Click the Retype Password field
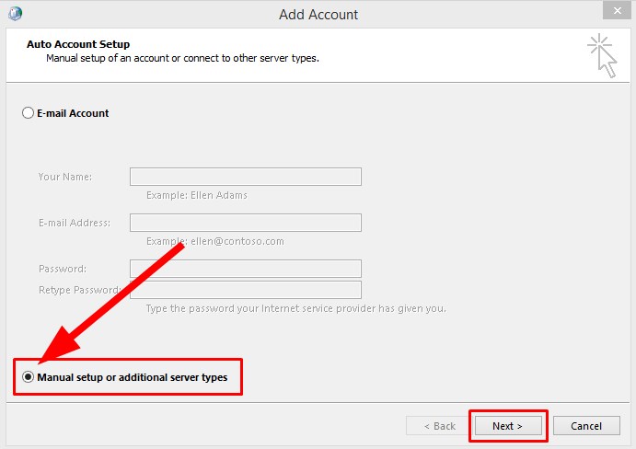Viewport: 636px width, 449px height. [246, 290]
